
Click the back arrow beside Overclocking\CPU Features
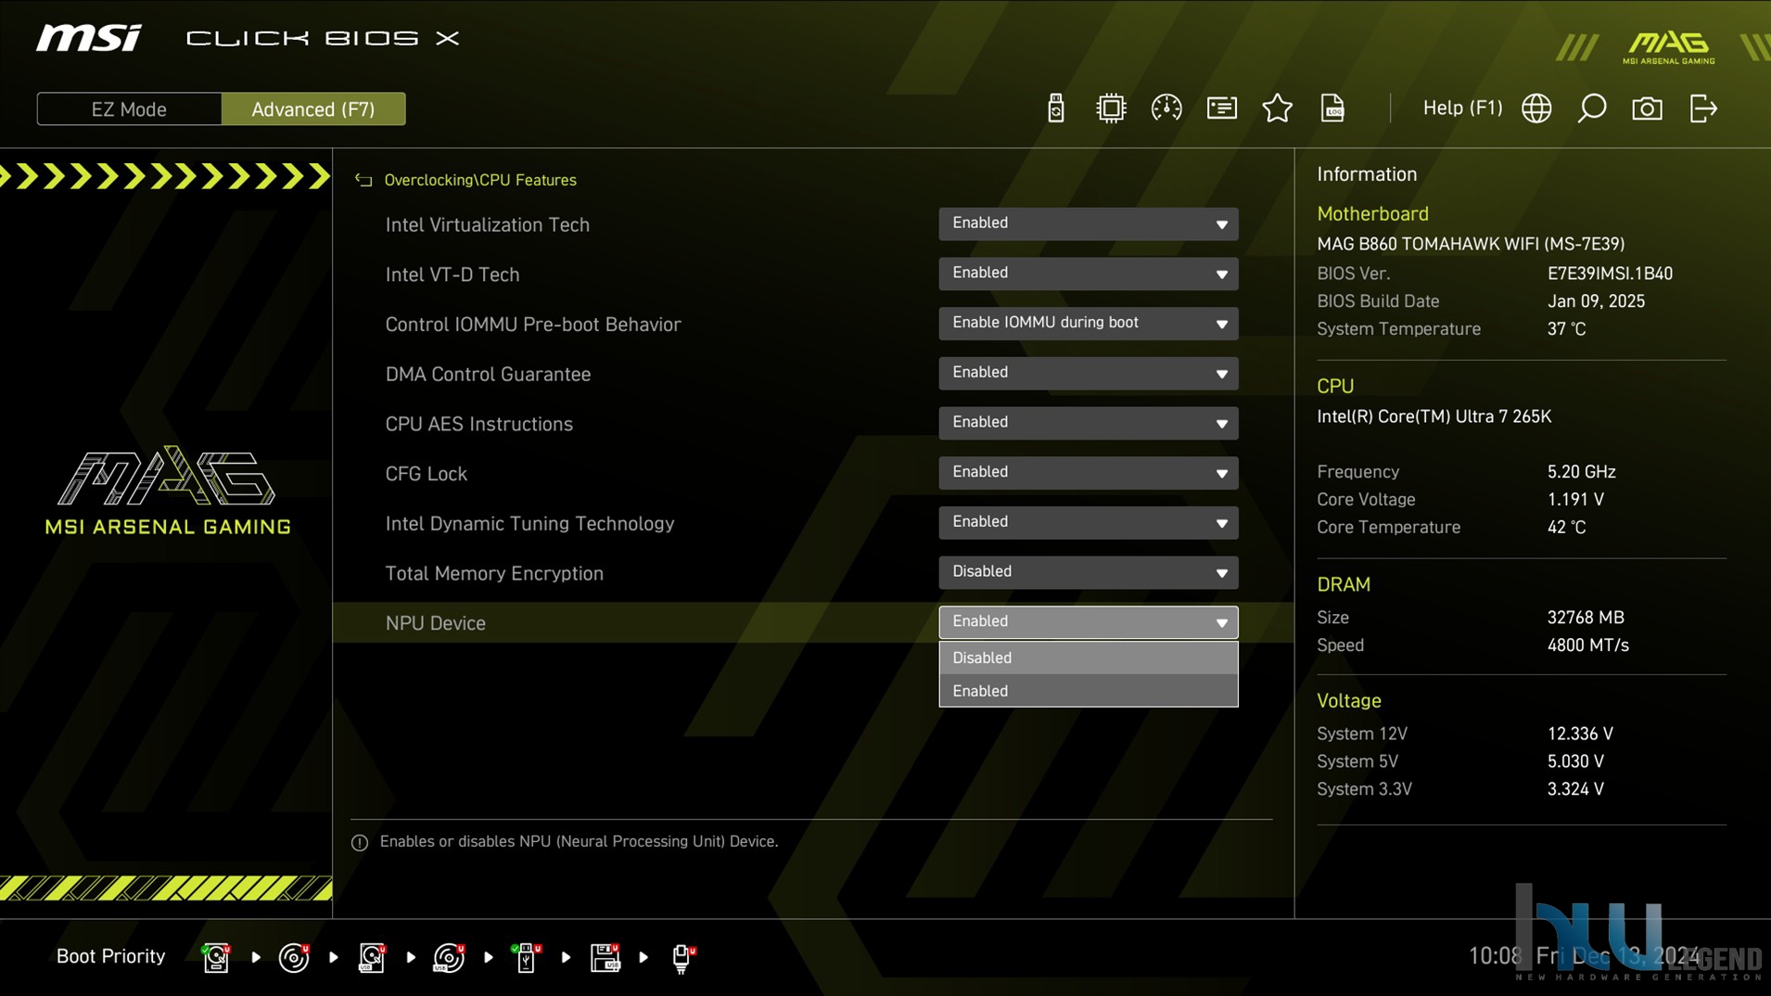click(363, 180)
